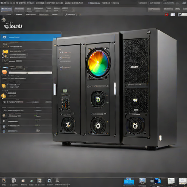
Task: Select the blue highlighted thumbnail in the ribbon
Action: (x=7, y=9)
